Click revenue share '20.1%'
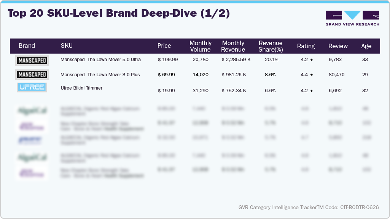The image size is (390, 219). point(271,60)
